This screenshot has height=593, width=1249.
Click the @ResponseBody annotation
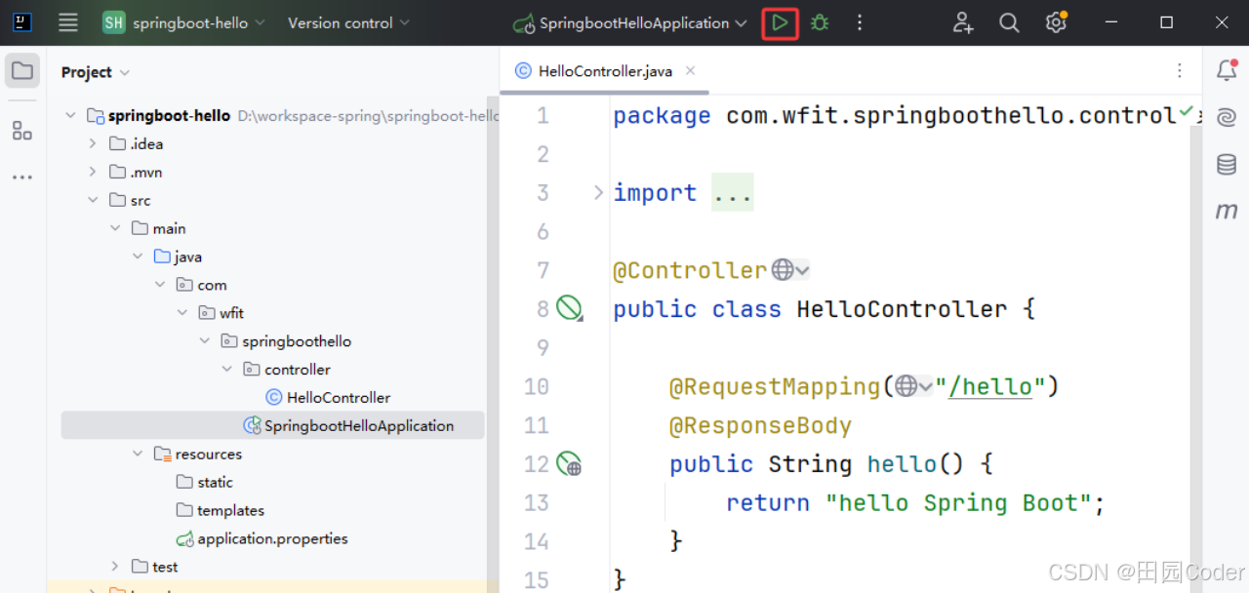click(760, 426)
